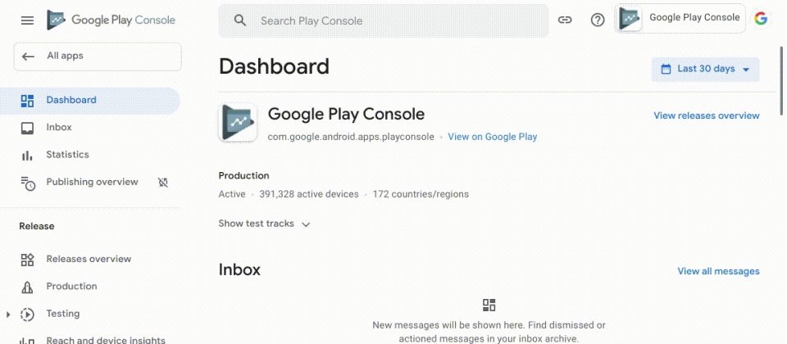The image size is (787, 344).
Task: Click the Google account avatar
Action: [x=761, y=19]
